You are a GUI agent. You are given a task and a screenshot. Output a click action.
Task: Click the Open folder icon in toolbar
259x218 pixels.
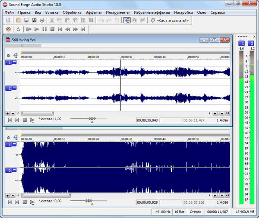19,20
